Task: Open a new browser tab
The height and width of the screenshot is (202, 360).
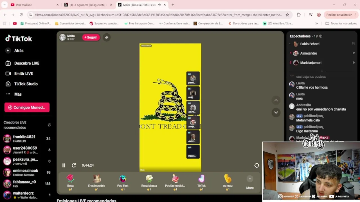Action: (x=173, y=5)
